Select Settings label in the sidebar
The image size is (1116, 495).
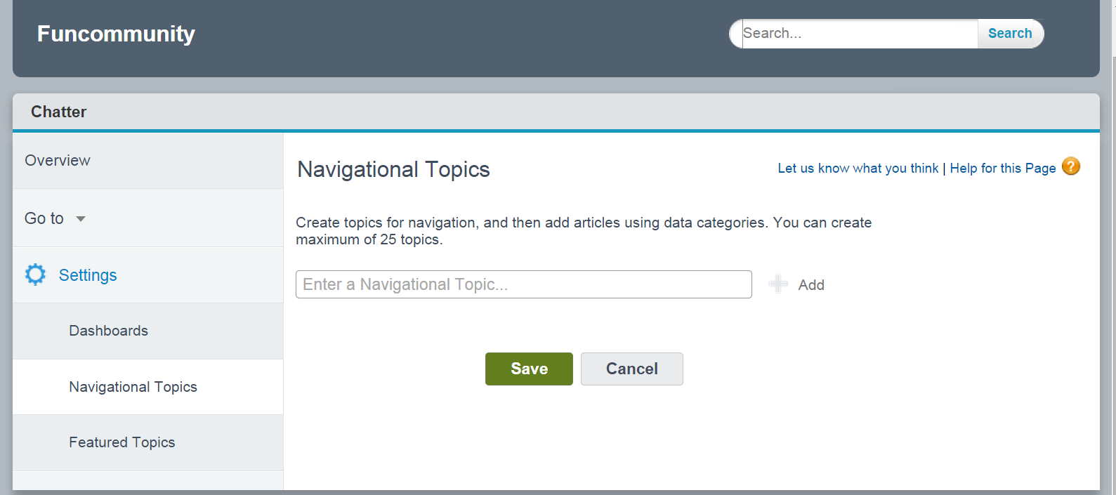click(88, 275)
